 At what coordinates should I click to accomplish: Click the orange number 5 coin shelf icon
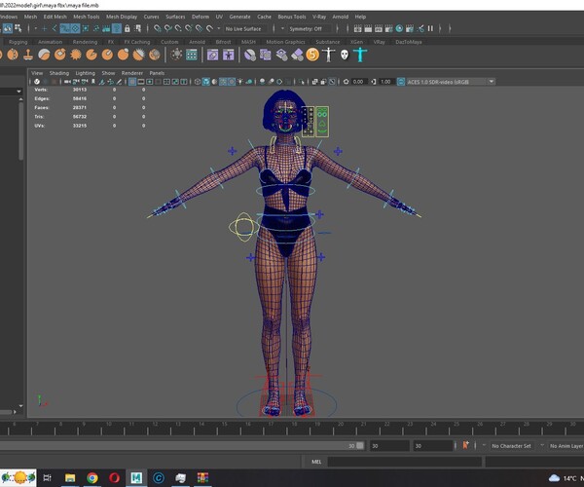click(x=312, y=55)
